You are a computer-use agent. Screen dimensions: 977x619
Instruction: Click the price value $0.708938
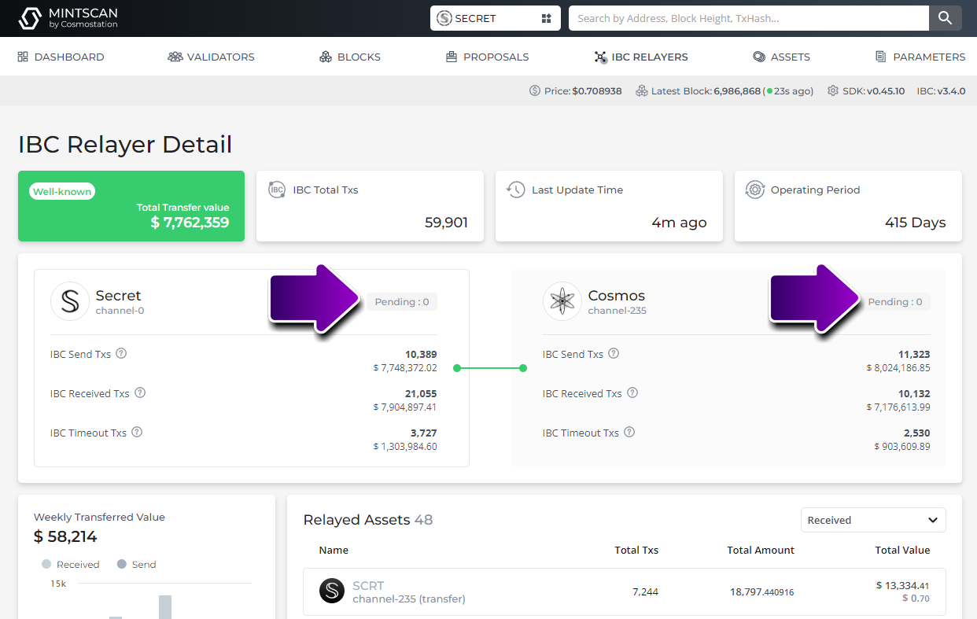tap(597, 91)
